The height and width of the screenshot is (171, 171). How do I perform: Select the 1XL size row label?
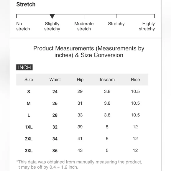pyautogui.click(x=29, y=127)
